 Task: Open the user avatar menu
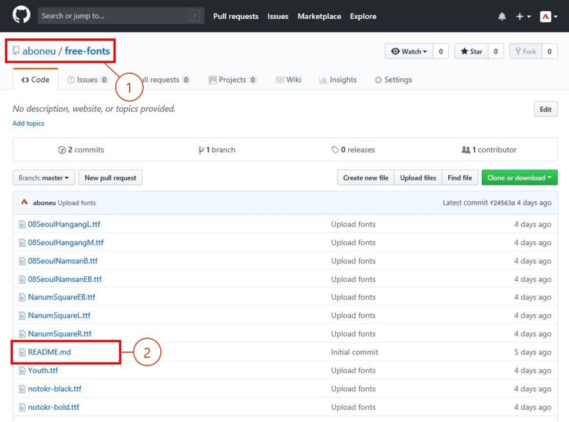549,16
